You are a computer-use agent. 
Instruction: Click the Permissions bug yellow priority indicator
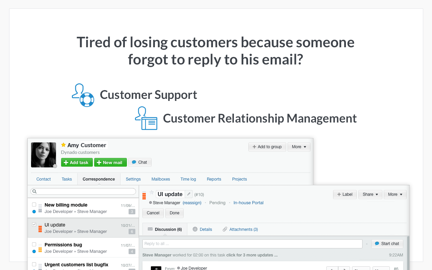(x=40, y=250)
